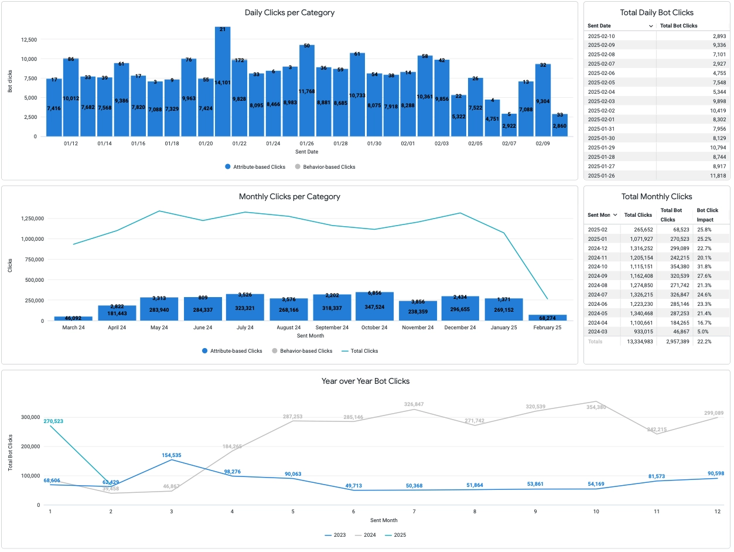Click the 2025-02-10 row in daily table
734x552 pixels.
click(657, 36)
